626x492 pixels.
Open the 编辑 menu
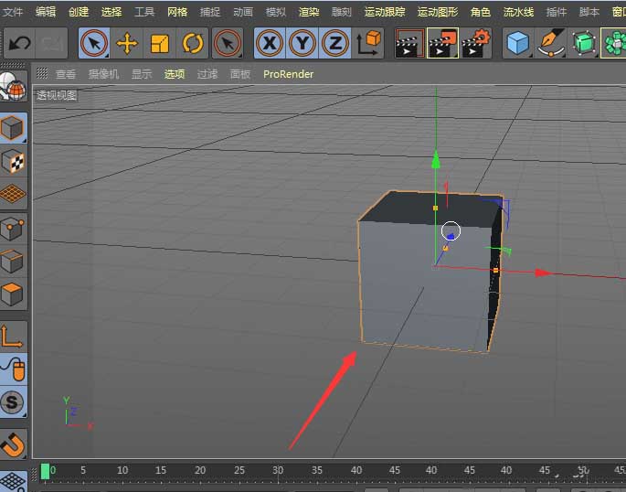tap(46, 12)
